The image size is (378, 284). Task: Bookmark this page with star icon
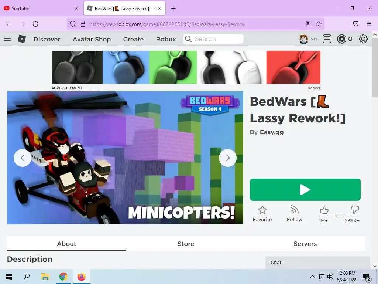pyautogui.click(x=319, y=24)
